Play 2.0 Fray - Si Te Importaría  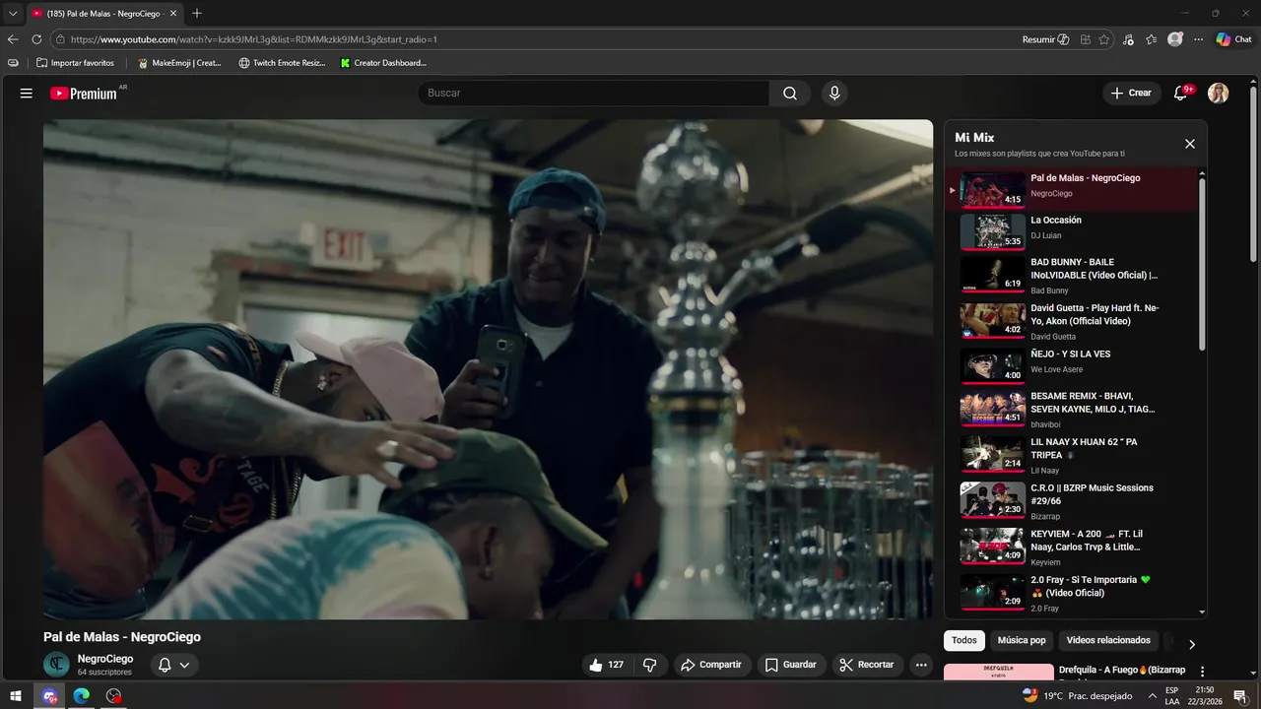pyautogui.click(x=1073, y=593)
